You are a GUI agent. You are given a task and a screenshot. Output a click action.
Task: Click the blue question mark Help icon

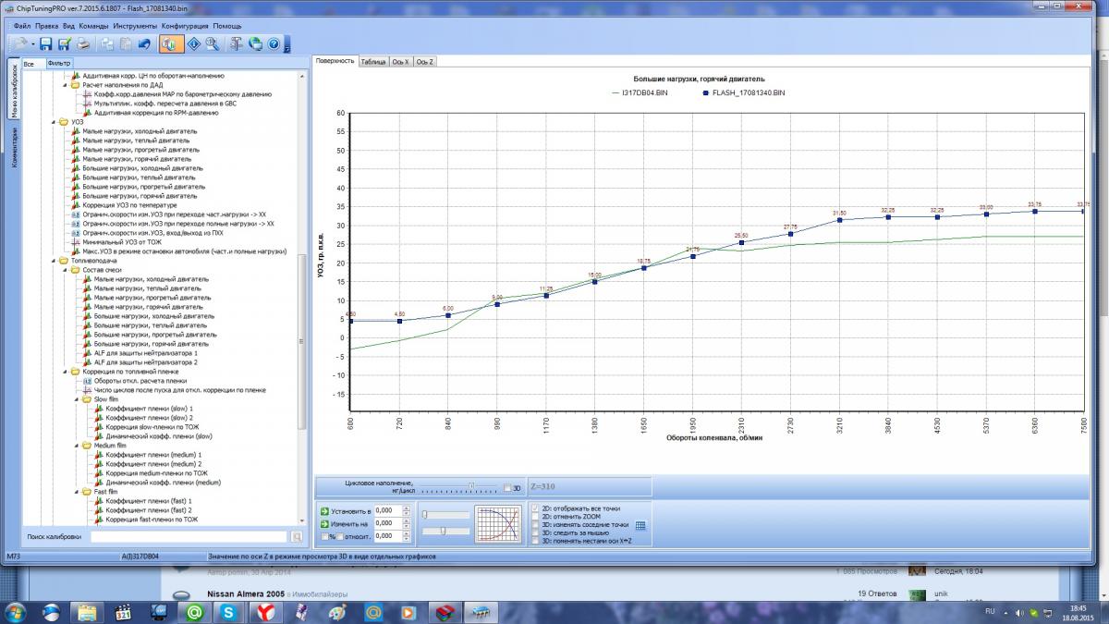point(274,43)
